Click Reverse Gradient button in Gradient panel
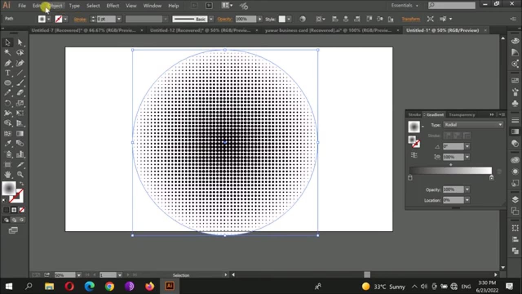The height and width of the screenshot is (294, 522). tap(414, 155)
